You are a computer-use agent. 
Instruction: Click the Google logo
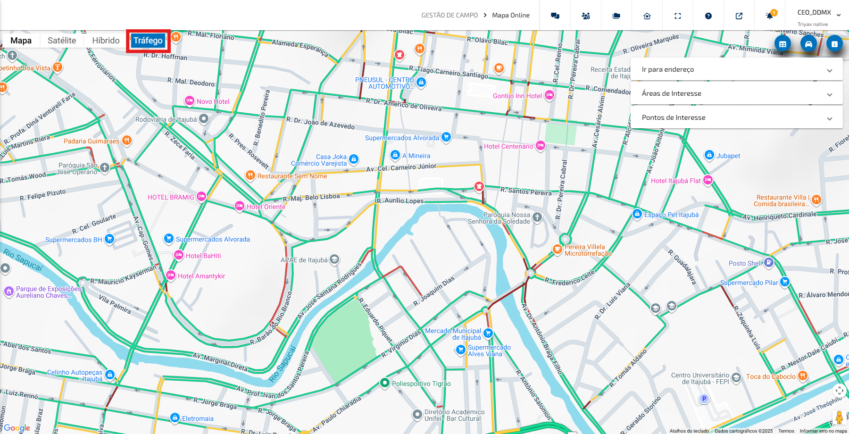point(17,428)
